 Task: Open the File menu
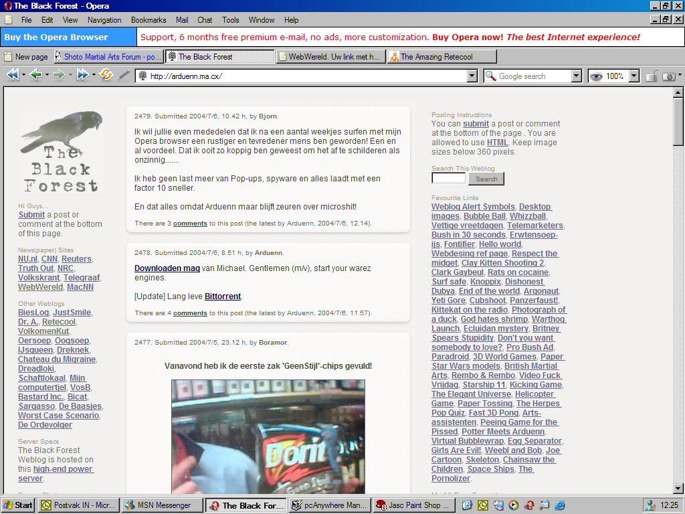26,19
